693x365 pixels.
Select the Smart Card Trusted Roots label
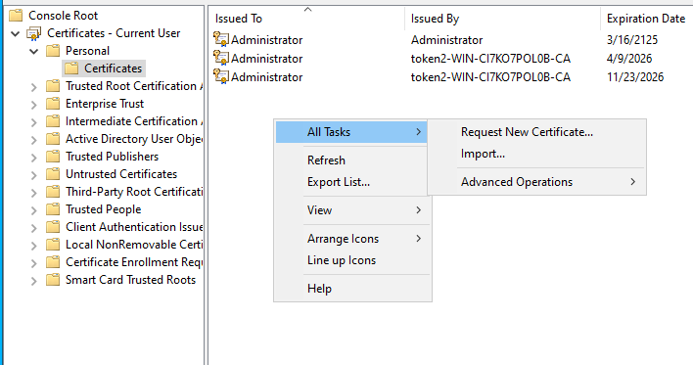(130, 280)
